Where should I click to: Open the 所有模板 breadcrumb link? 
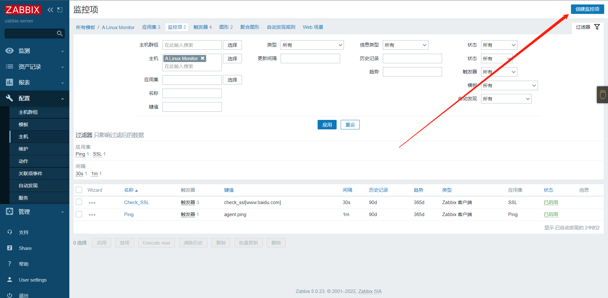click(85, 28)
